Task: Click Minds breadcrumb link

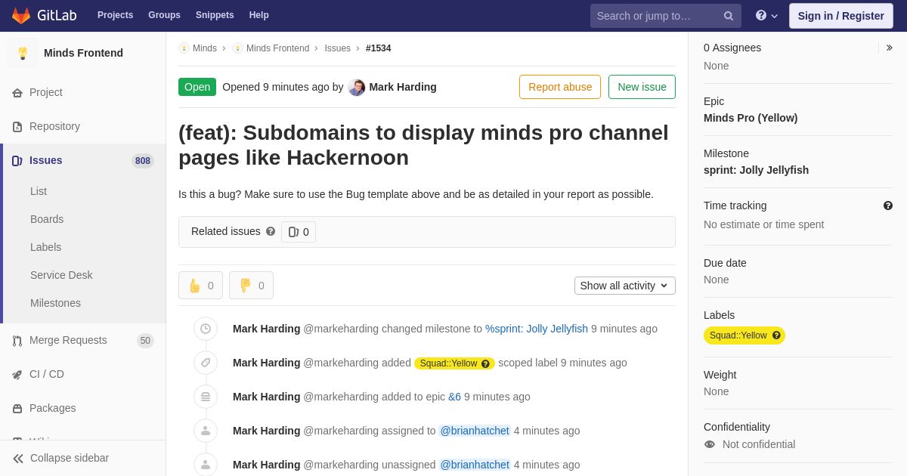Action: pos(205,48)
